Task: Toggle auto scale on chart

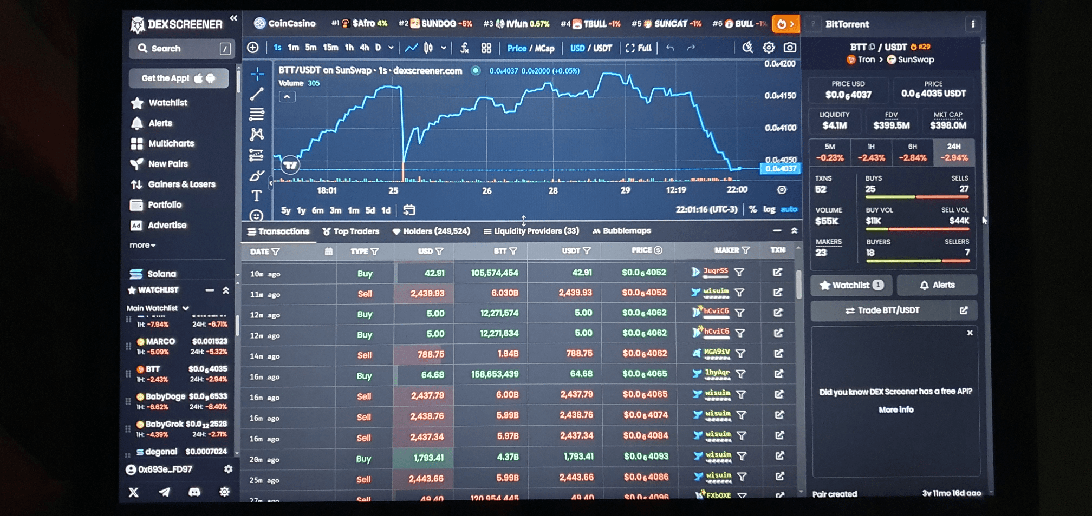Action: pyautogui.click(x=789, y=209)
